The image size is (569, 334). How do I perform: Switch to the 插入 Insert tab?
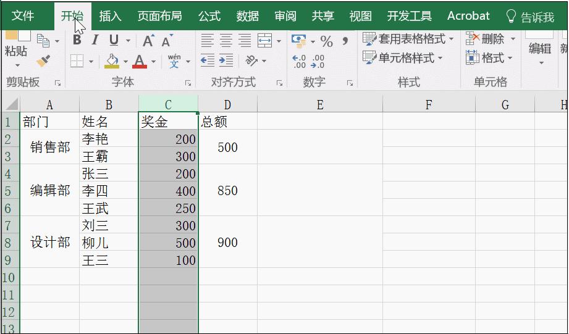point(110,16)
